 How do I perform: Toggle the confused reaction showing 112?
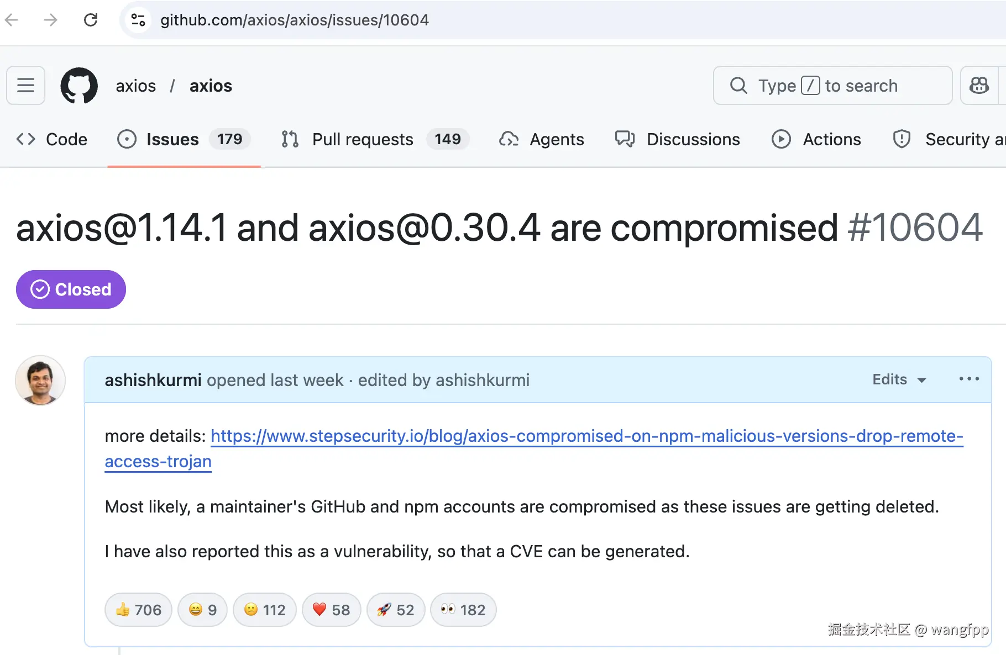[265, 610]
